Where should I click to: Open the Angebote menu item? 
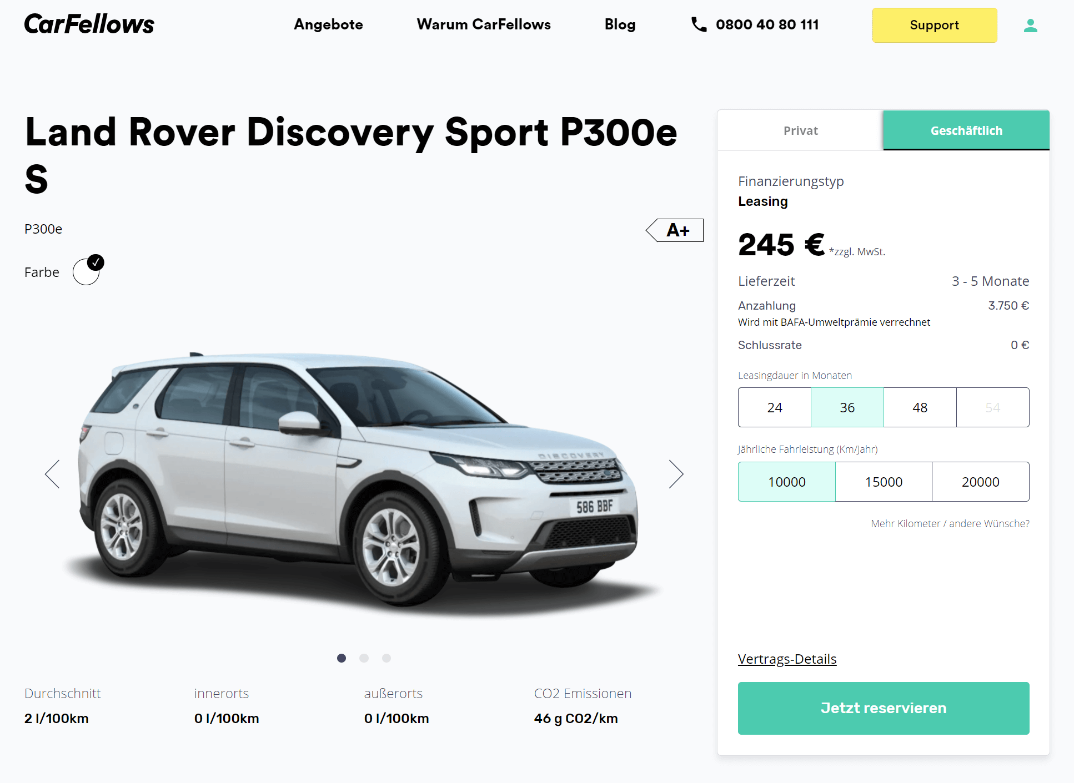tap(328, 24)
